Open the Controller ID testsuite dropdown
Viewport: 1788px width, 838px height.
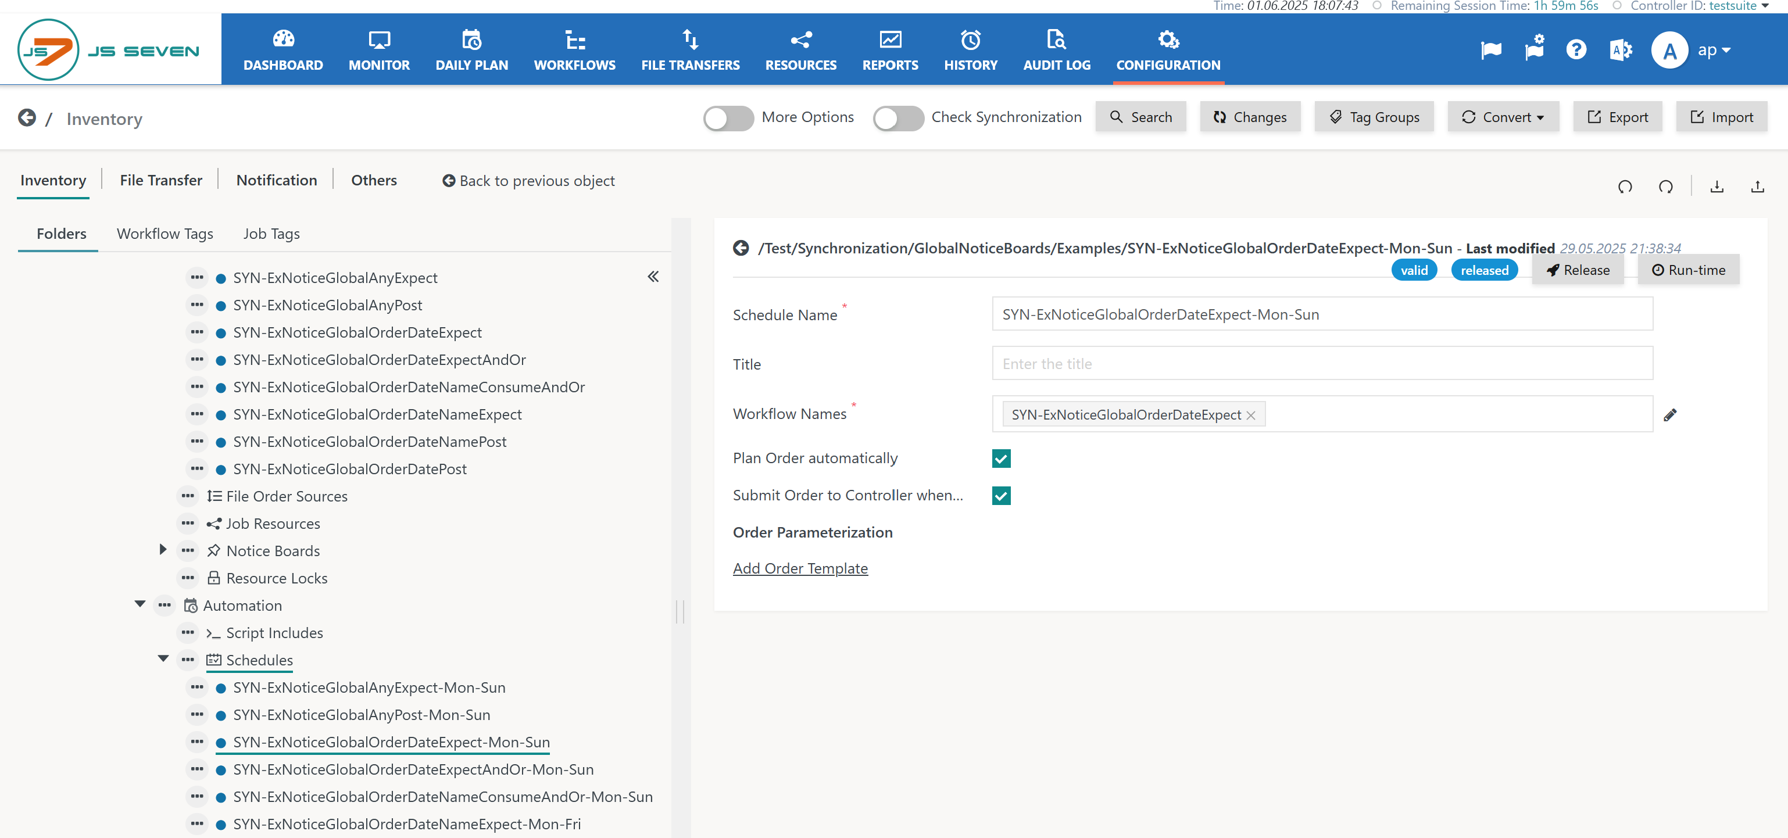coord(1738,6)
